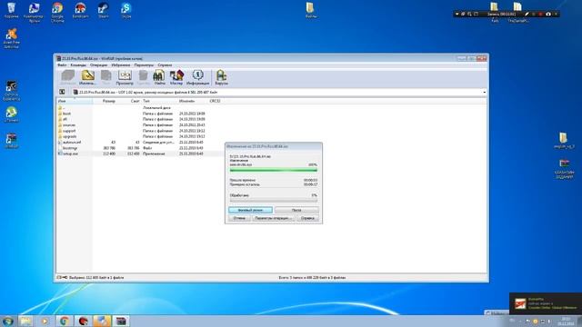Screen dimensions: 582x327
Task: Open the folder icon at the top center of the desktop
Action: click(311, 10)
